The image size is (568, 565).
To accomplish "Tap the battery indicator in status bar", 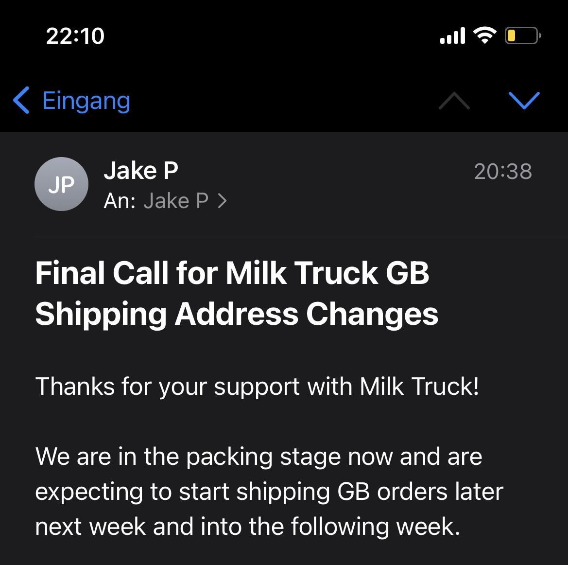I will coord(523,35).
